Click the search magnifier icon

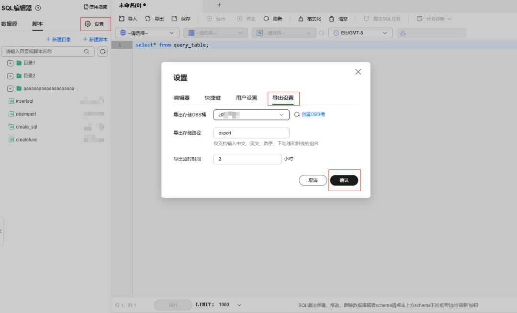(x=86, y=51)
